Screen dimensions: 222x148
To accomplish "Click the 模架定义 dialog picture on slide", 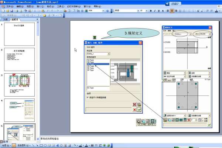I will 187,77.
